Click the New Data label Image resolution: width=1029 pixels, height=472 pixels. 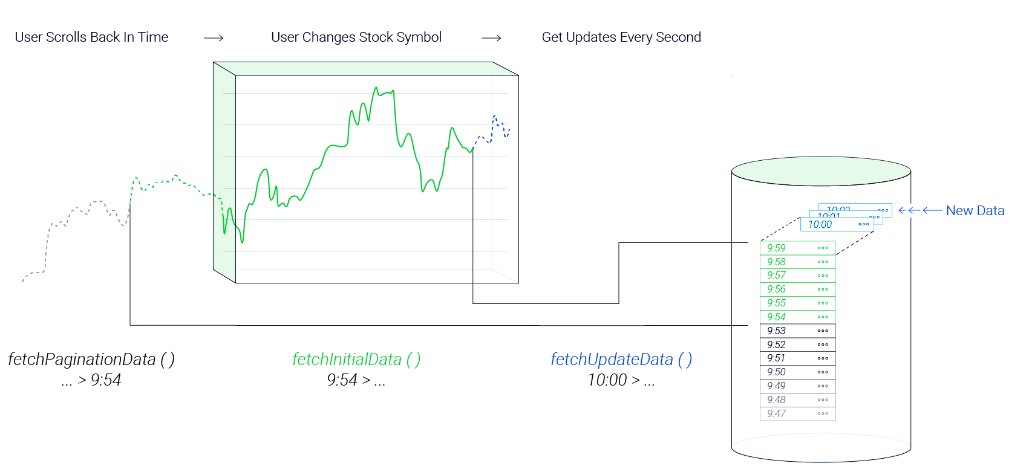(975, 210)
